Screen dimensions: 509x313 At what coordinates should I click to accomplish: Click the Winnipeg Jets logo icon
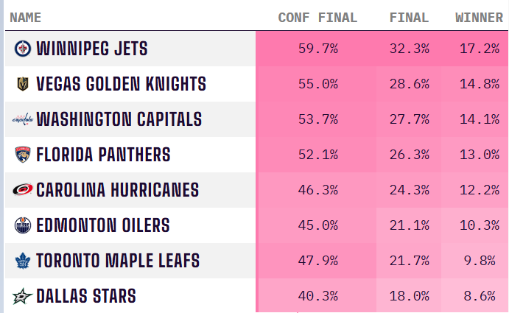22,49
